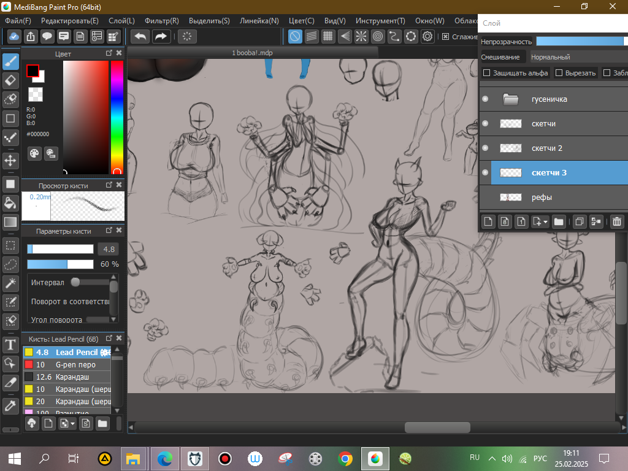Activate the Text tool
The width and height of the screenshot is (628, 471).
pos(10,345)
